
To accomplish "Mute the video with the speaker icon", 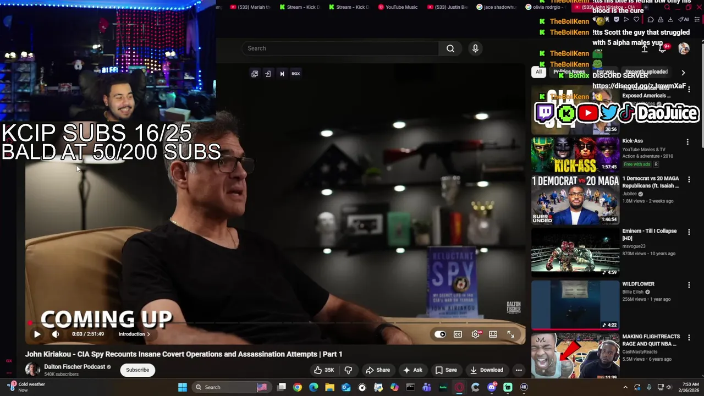I will [56, 334].
